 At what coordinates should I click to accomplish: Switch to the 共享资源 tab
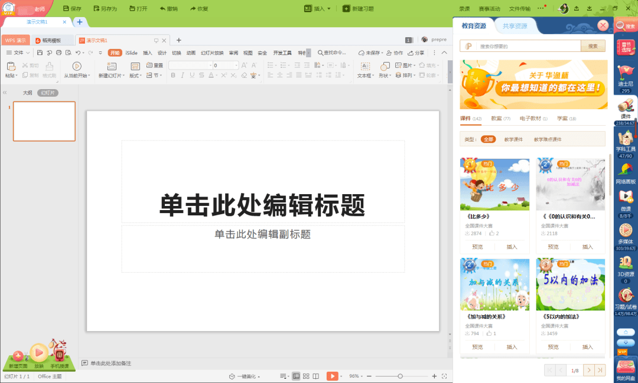point(515,27)
